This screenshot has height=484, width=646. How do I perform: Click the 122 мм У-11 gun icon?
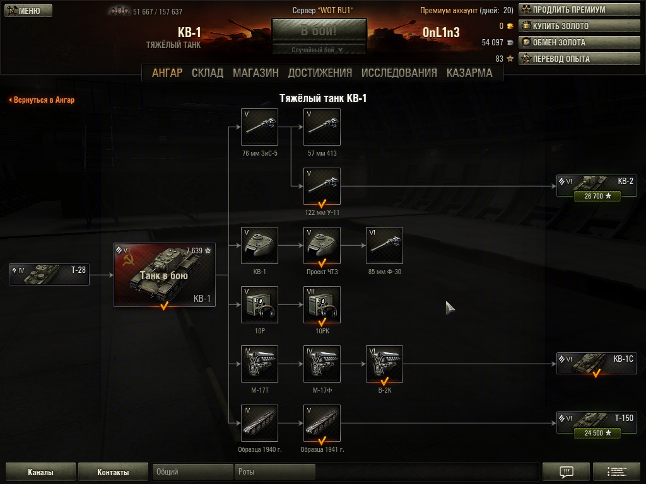click(x=322, y=186)
